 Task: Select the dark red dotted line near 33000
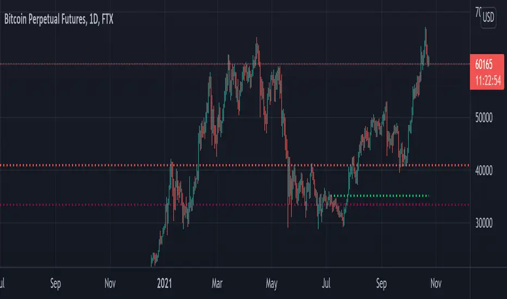pyautogui.click(x=234, y=204)
